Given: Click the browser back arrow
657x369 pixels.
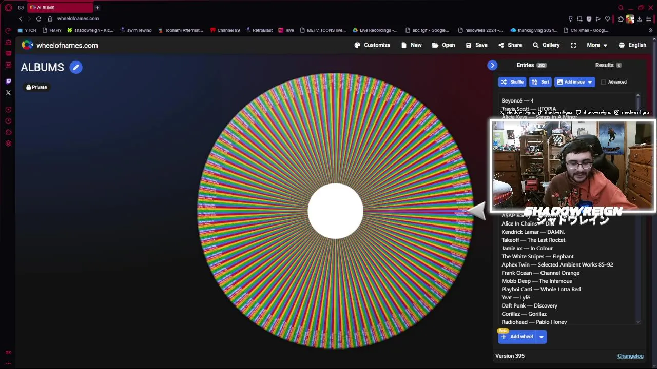Looking at the screenshot, I should [x=21, y=19].
